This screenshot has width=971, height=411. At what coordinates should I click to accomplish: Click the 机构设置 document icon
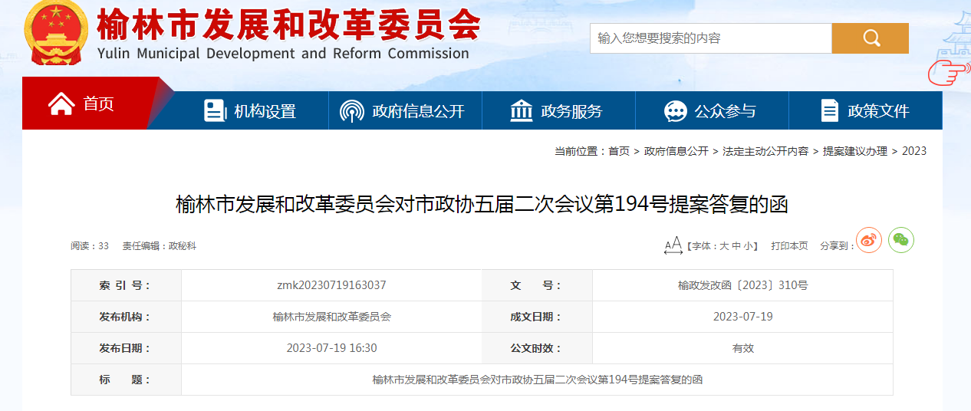pos(215,111)
